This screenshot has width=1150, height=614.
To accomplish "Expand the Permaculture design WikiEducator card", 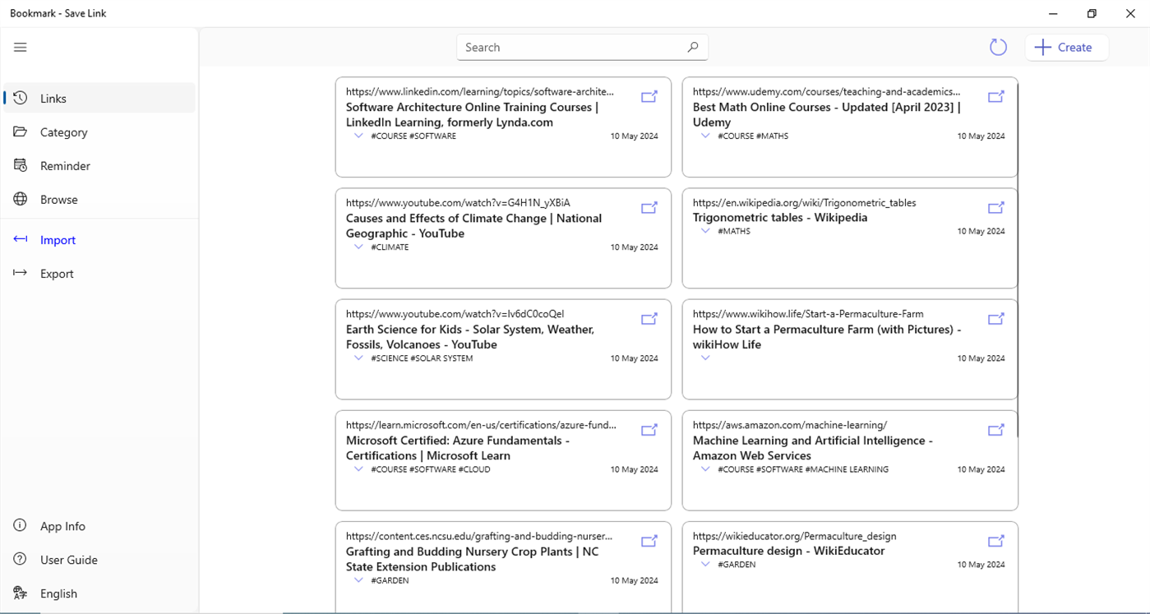I will [x=705, y=564].
